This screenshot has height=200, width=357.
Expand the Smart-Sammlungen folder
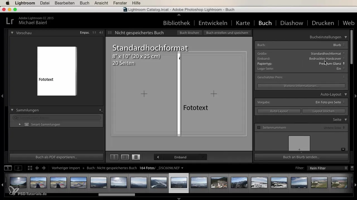point(20,124)
